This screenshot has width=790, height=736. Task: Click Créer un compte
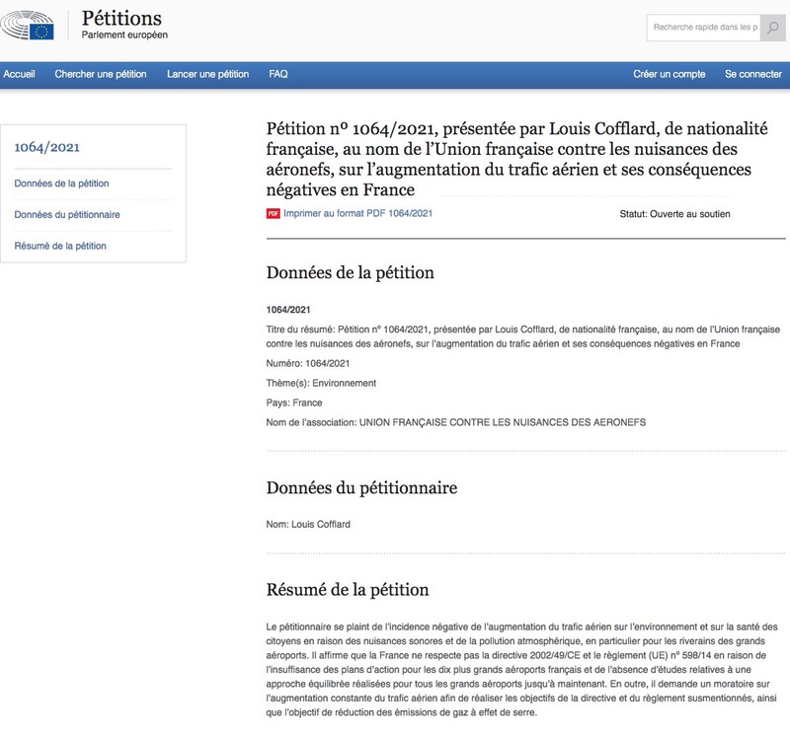tap(670, 74)
